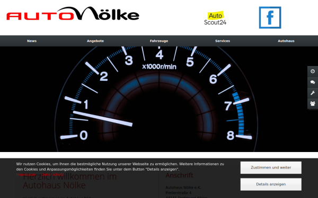Click the 'Autohaus Nölke e.K.' address line

pos(183,187)
